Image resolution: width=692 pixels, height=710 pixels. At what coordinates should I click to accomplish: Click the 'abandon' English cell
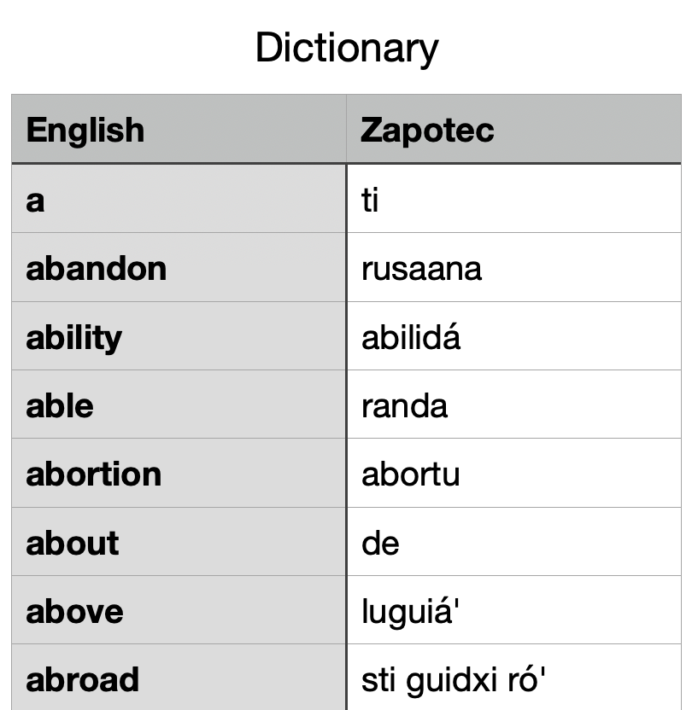pos(96,269)
